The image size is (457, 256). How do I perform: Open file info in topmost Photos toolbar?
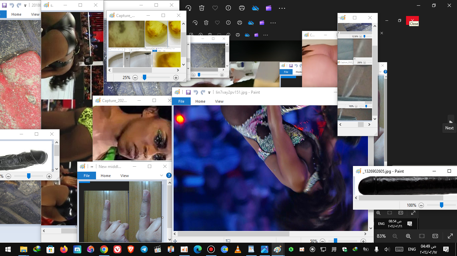(x=229, y=8)
